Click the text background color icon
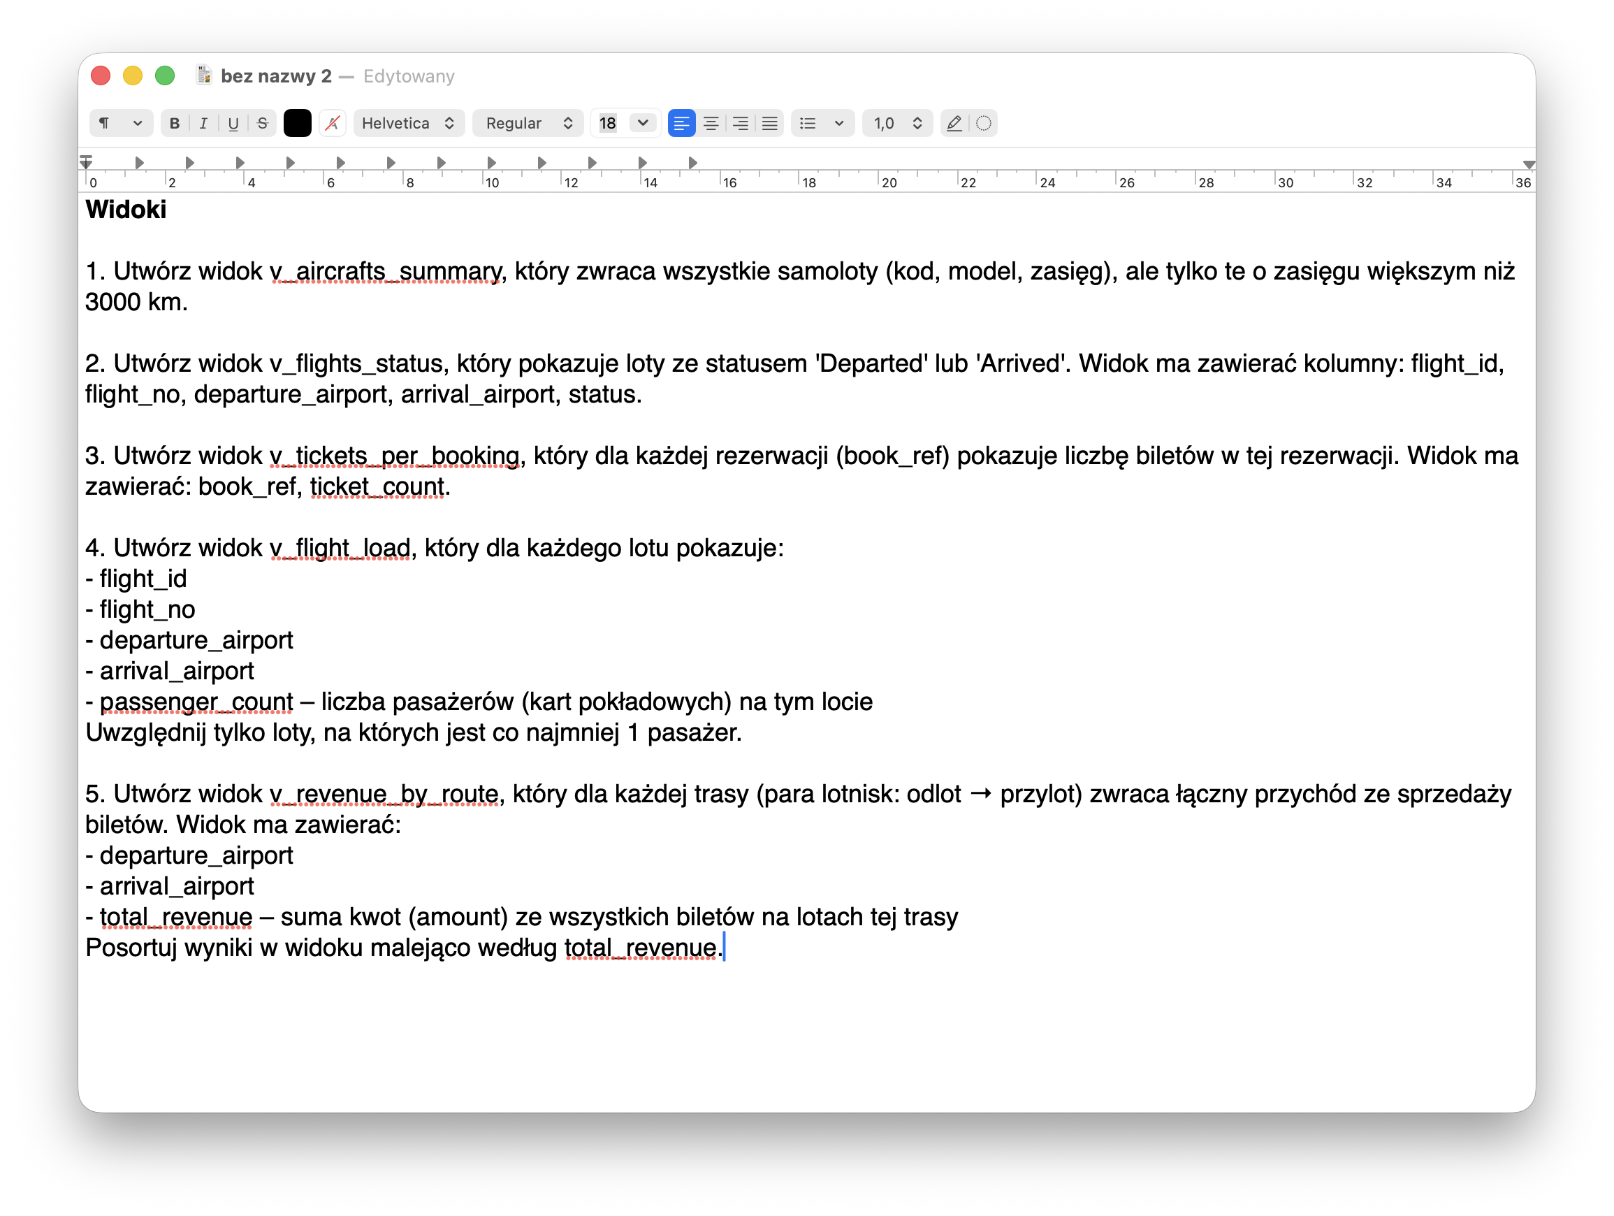This screenshot has height=1216, width=1614. tap(333, 124)
